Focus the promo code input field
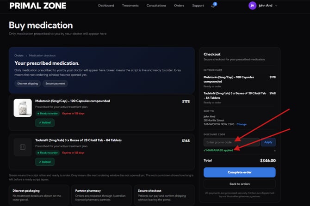Screen dimensions: 310x206 231,142
